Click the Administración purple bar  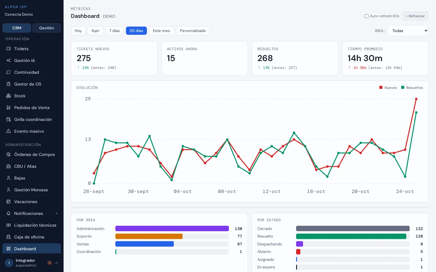[172, 228]
